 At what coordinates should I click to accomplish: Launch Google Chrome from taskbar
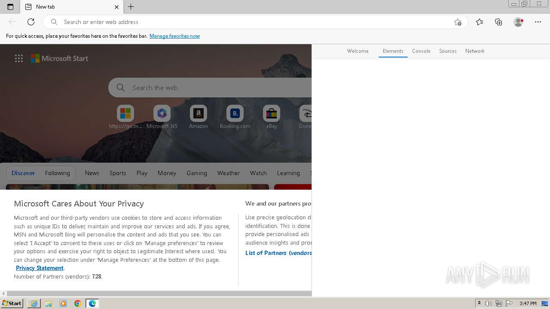click(78, 303)
